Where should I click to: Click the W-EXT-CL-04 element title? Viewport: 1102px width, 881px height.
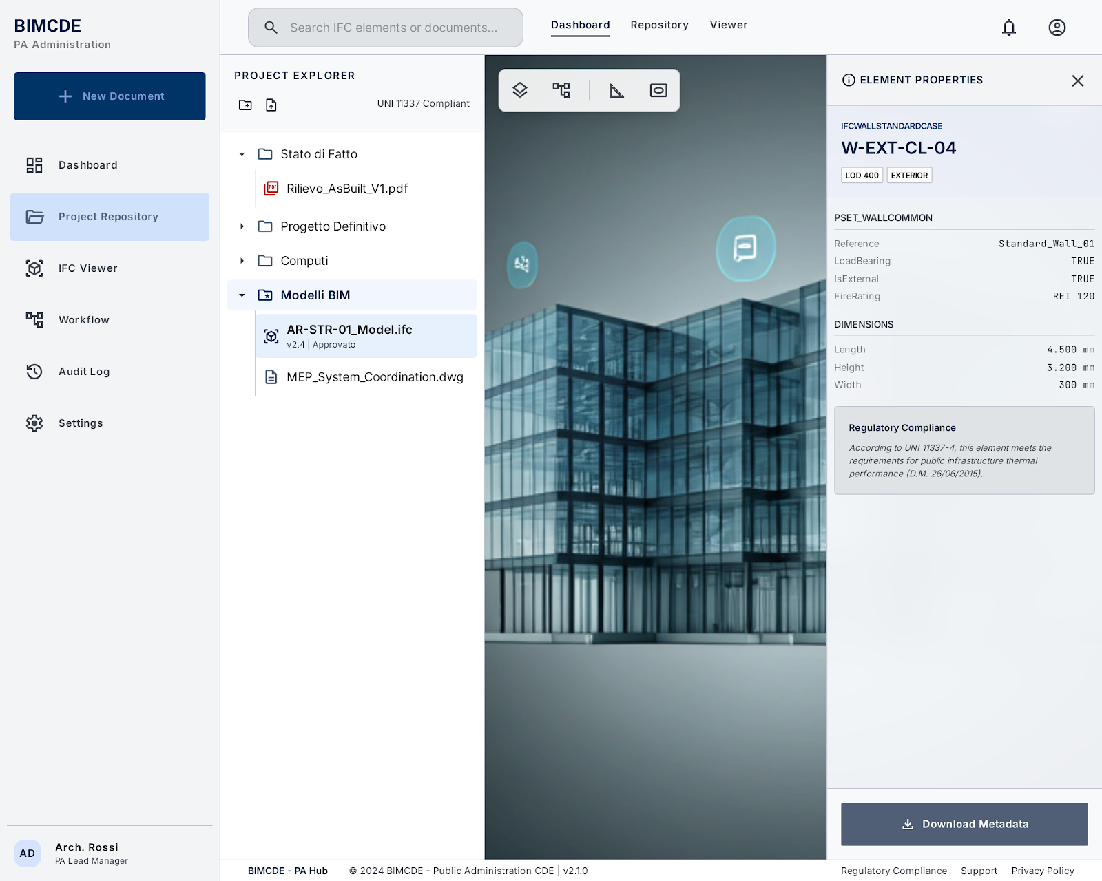(x=898, y=148)
